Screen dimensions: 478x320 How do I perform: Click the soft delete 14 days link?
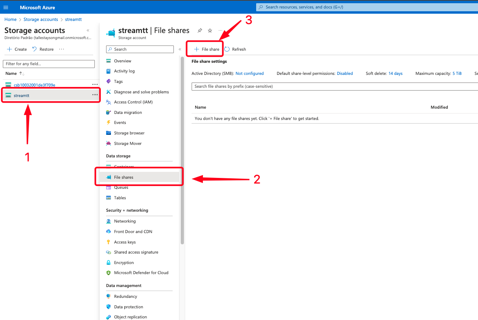coord(395,74)
